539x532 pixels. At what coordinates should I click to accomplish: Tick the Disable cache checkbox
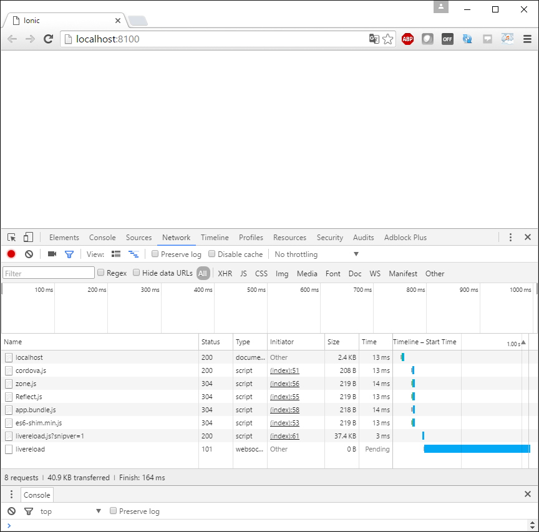211,254
